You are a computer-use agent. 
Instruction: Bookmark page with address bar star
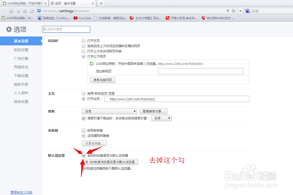pos(234,11)
